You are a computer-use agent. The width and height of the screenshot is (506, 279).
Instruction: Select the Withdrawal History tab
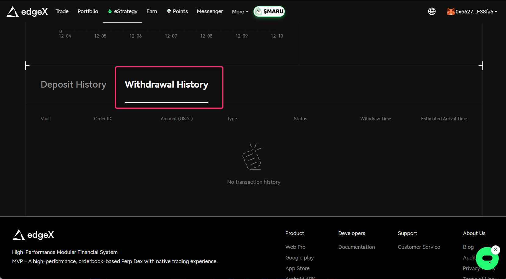[166, 85]
